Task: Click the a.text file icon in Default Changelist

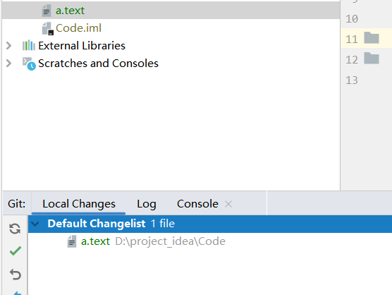Action: (x=72, y=241)
